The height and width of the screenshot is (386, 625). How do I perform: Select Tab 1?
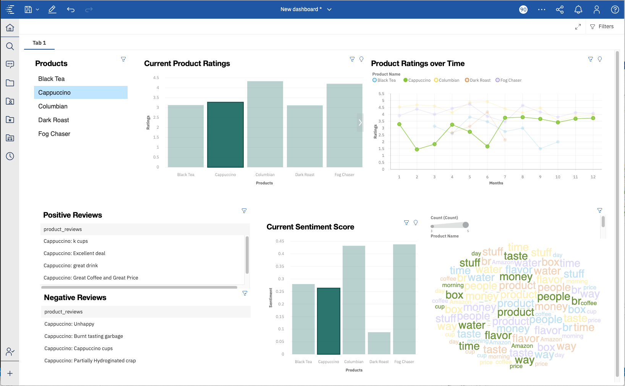[39, 43]
